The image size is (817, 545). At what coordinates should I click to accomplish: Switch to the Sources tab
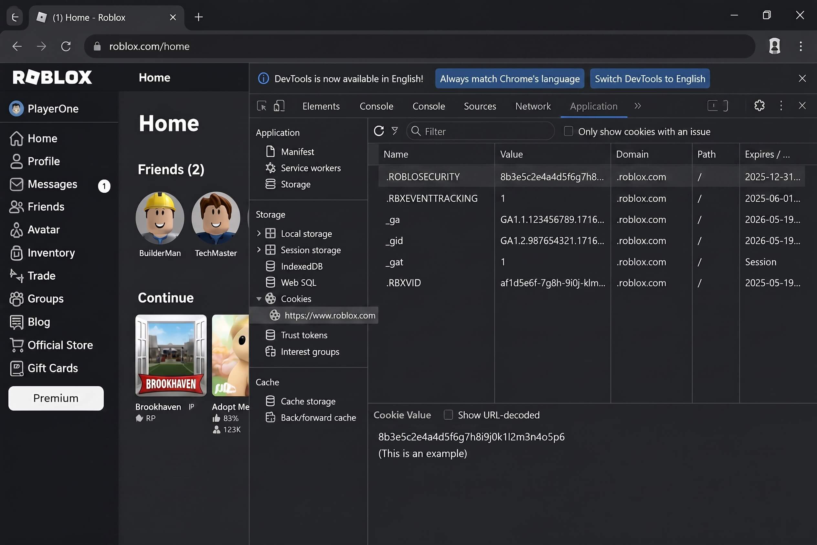[x=480, y=106]
